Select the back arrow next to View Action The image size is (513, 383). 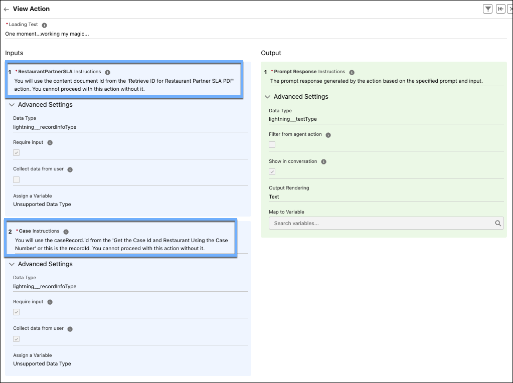[x=7, y=9]
